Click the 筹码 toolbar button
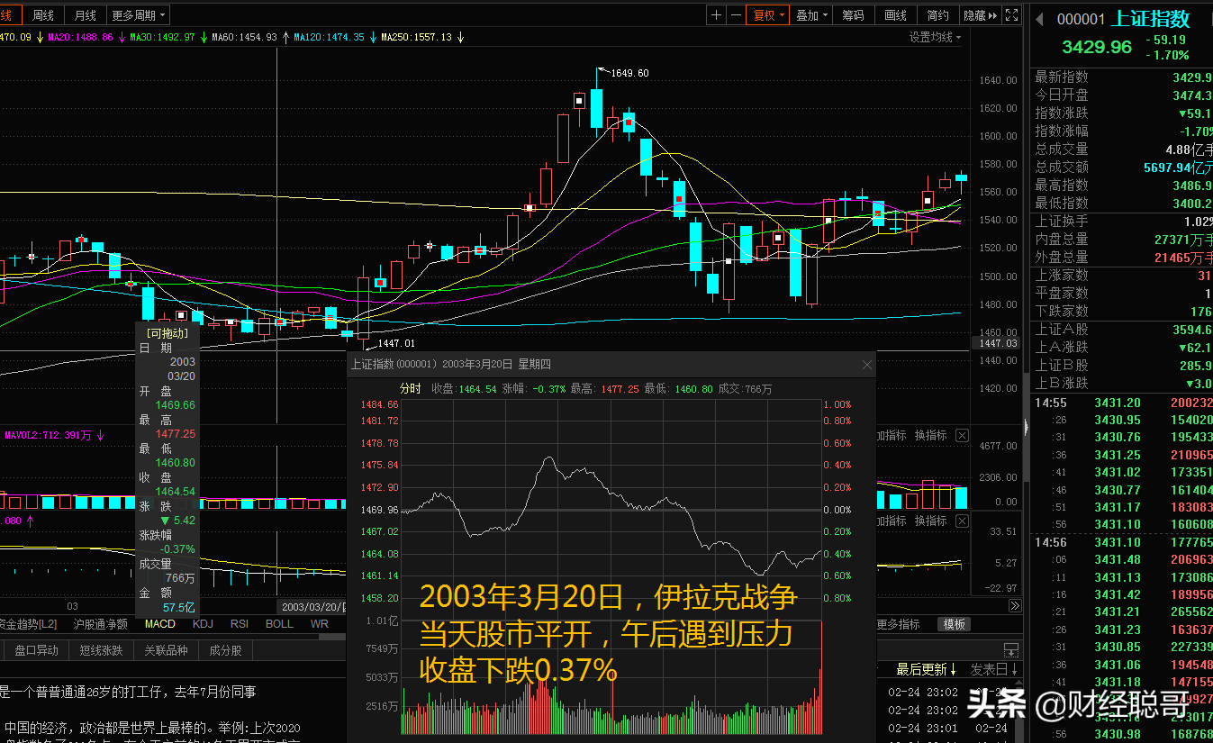1213x743 pixels. coord(853,15)
